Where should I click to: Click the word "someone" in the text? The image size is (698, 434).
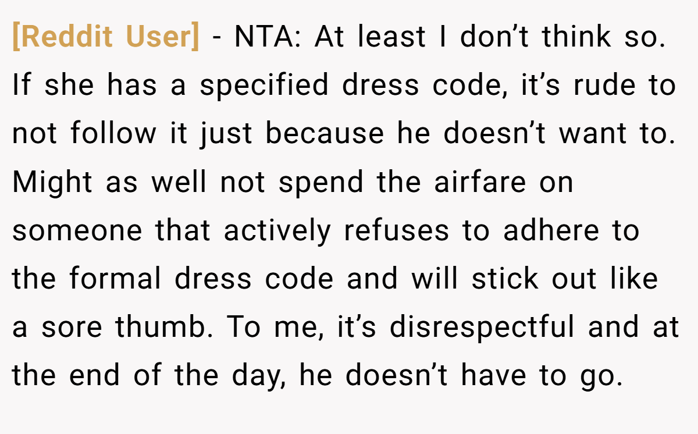77,232
